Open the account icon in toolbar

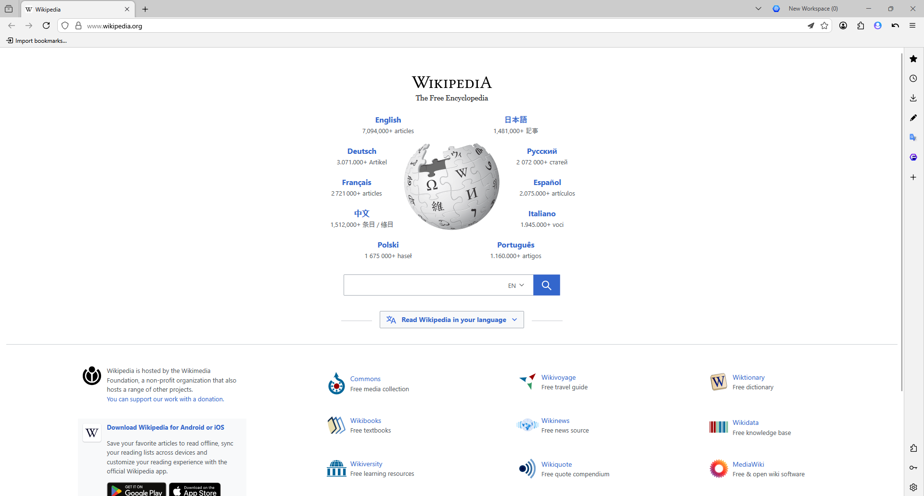843,25
